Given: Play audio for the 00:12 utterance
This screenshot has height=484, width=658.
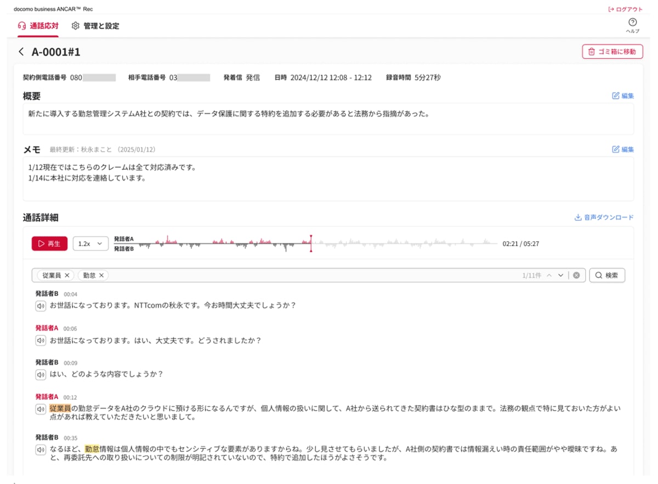Looking at the screenshot, I should [41, 409].
